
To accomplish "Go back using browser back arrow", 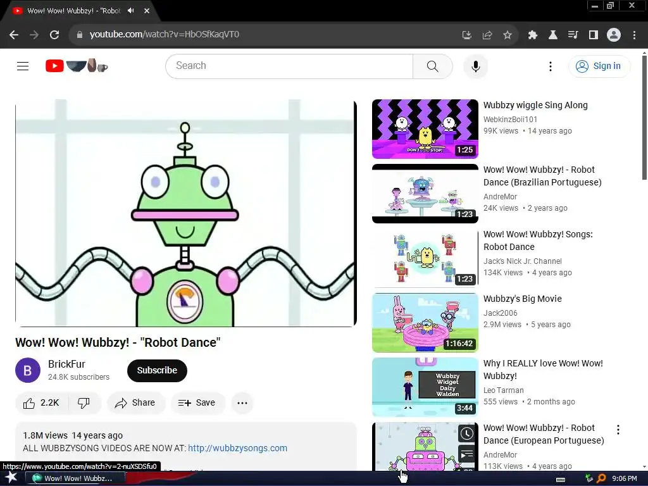I will point(14,35).
